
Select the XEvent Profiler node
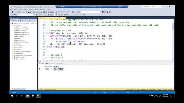(x=20, y=59)
